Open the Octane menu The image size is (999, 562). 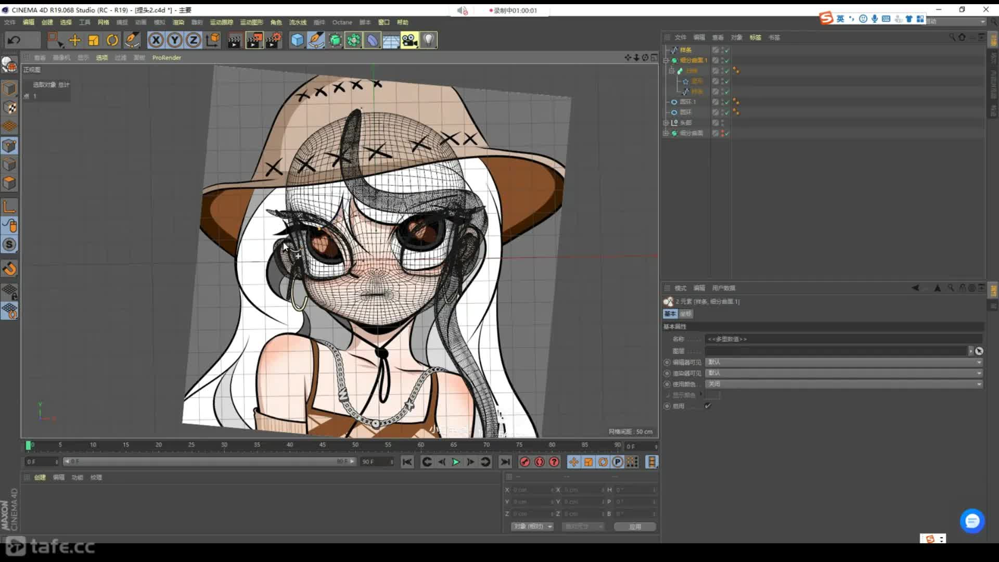tap(342, 22)
